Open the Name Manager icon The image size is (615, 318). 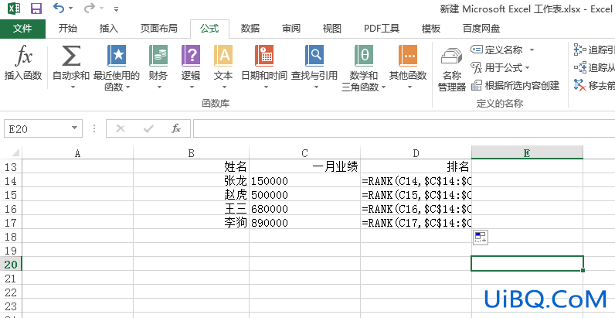[452, 56]
